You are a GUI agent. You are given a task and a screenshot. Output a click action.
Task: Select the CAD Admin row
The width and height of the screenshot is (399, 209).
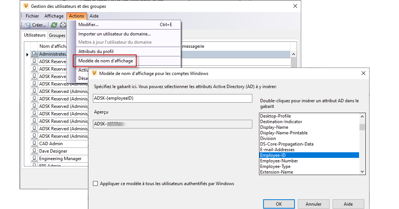click(x=59, y=144)
